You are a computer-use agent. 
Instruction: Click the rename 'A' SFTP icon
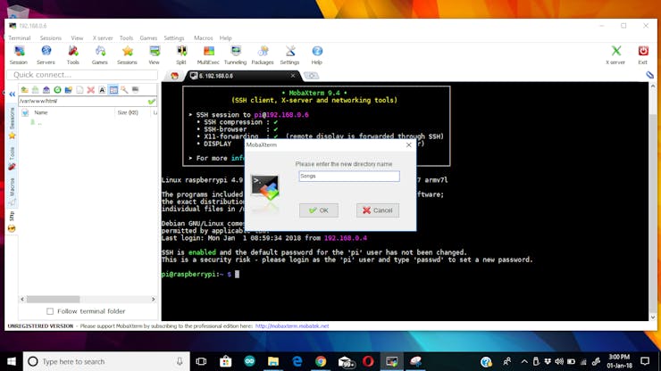click(x=102, y=90)
